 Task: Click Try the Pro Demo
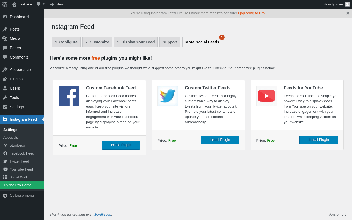17,185
